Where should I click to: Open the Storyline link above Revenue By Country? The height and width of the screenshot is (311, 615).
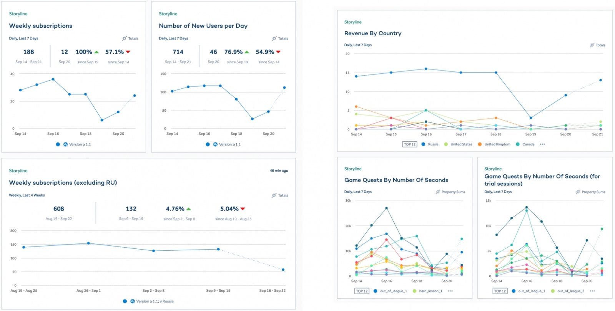(353, 22)
